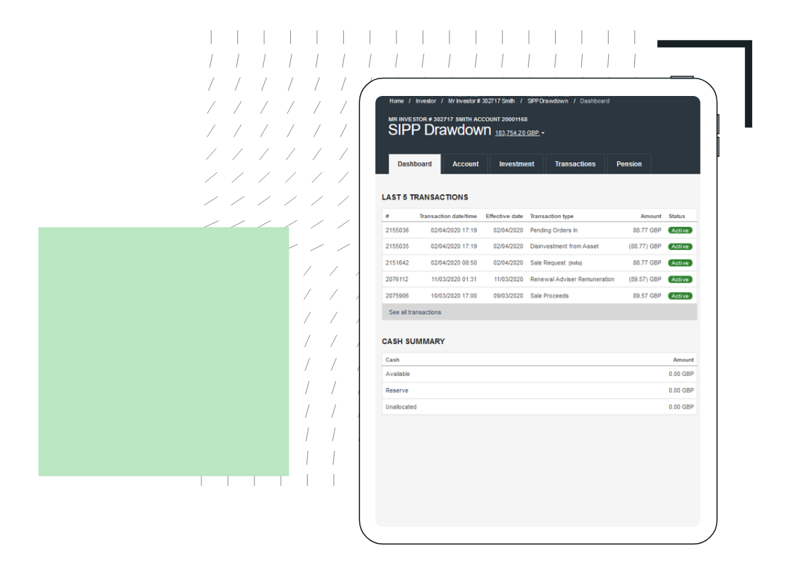Click the LAST 5 TRANSACTIONS heading
The width and height of the screenshot is (787, 570).
(x=425, y=197)
